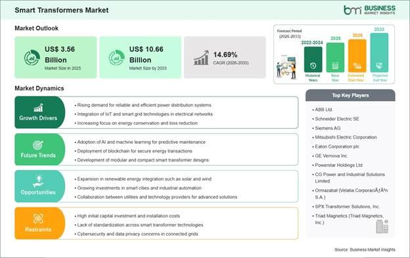410x258 pixels.
Task: Click the 14.69% CAGR card
Action: tap(225, 58)
